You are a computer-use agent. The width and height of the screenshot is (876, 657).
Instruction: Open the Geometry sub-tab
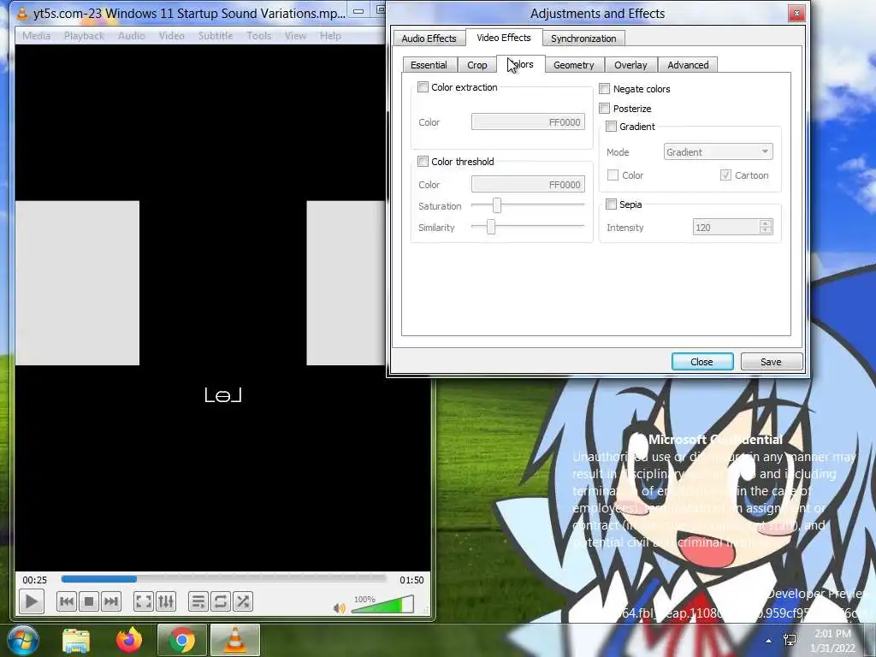(574, 65)
